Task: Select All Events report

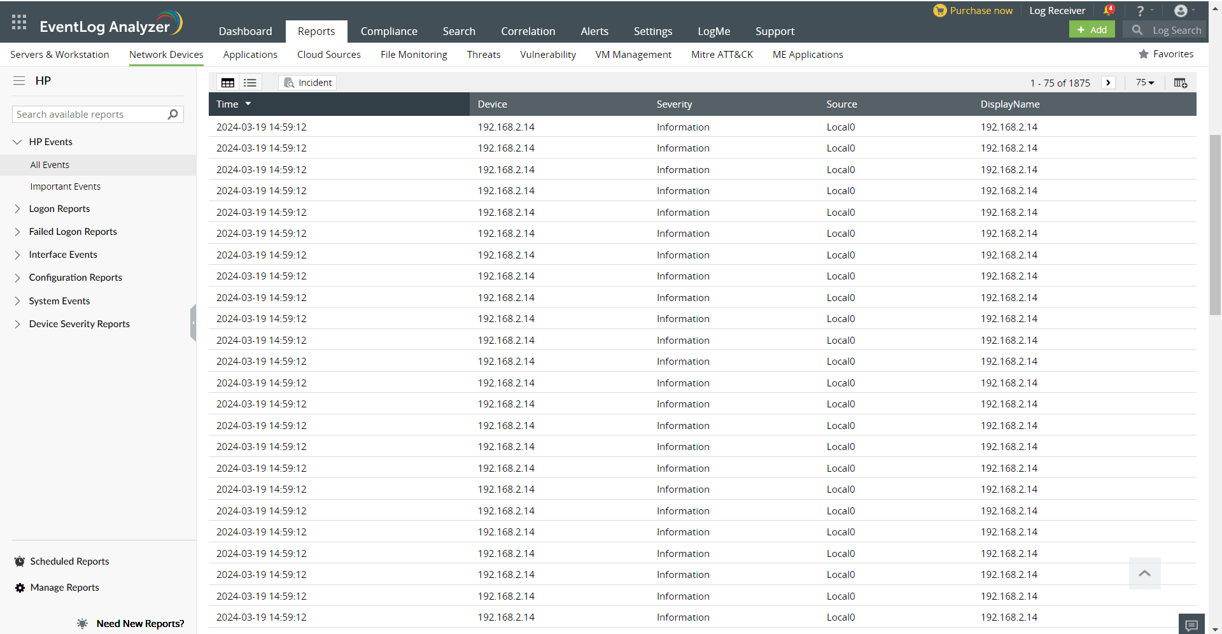Action: click(x=50, y=165)
